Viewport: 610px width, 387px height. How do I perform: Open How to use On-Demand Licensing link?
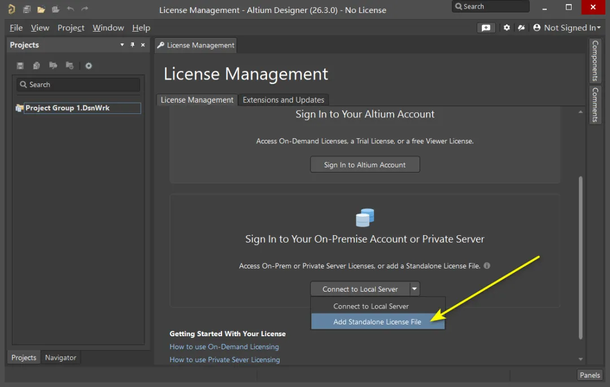[x=224, y=346]
